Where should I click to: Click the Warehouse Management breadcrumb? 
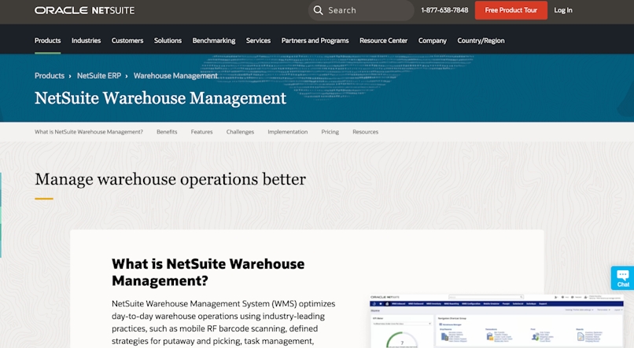click(175, 75)
